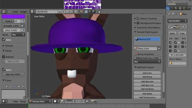
Task: Toggle Jitter pressure sensitivity icon
Action: (23, 30)
